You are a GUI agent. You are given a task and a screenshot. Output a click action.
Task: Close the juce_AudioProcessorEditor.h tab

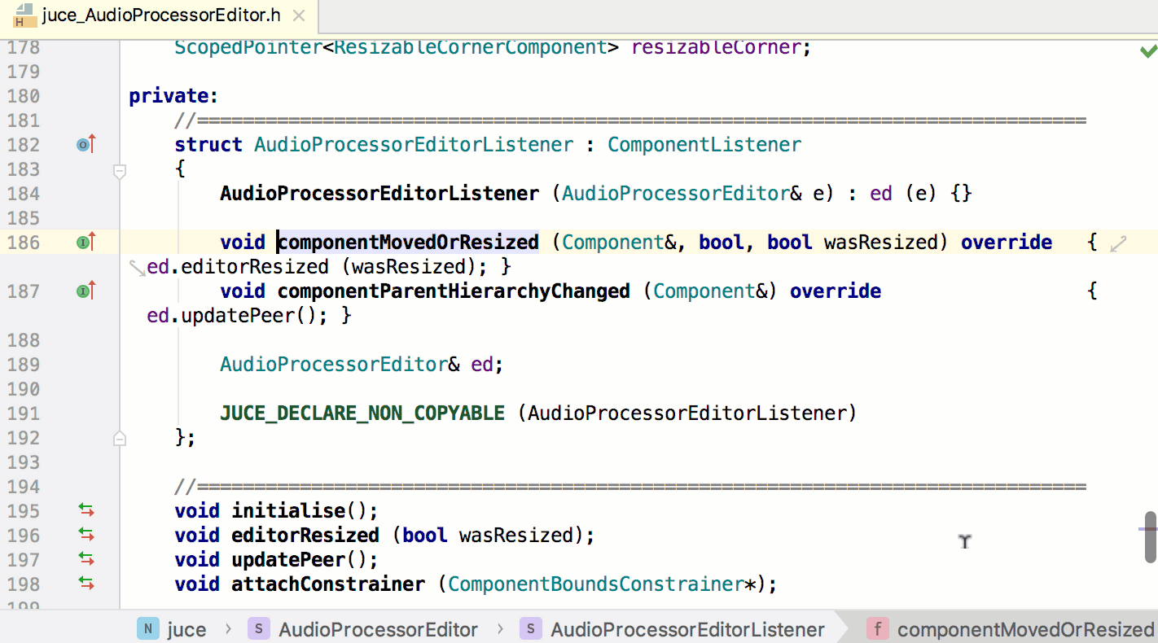[298, 15]
